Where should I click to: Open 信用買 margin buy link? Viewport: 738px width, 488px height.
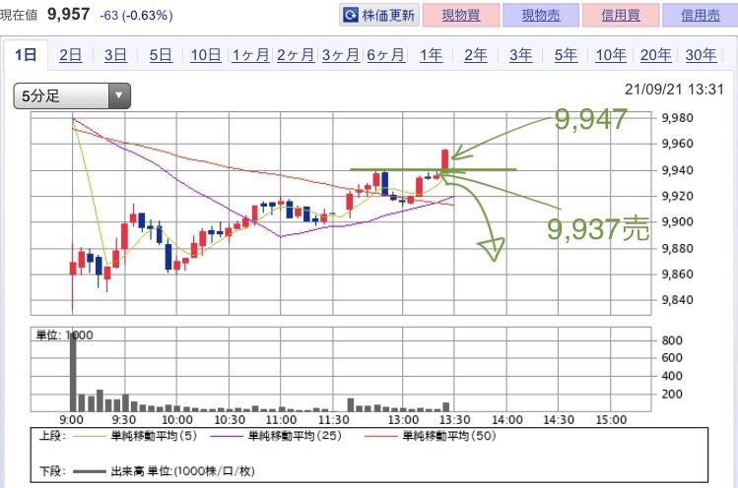tap(621, 15)
